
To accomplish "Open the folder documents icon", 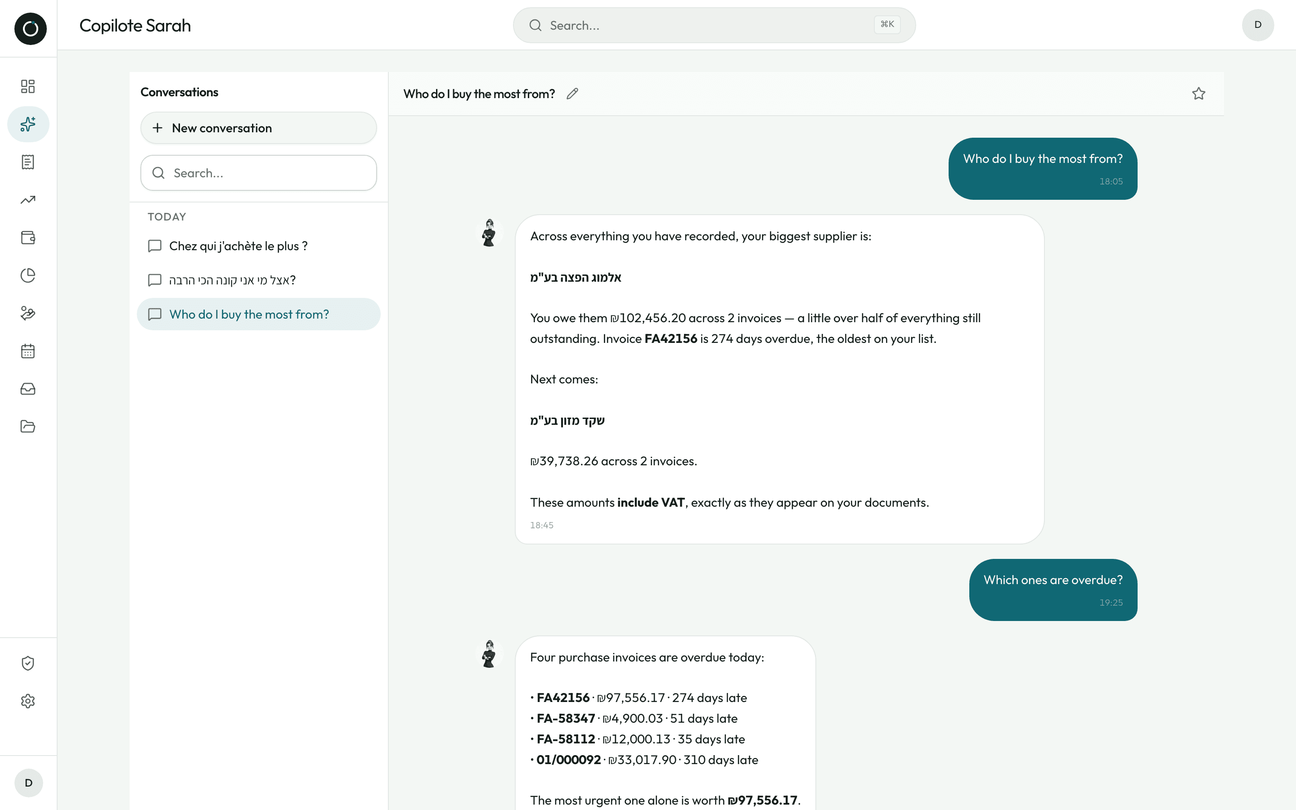I will (28, 427).
